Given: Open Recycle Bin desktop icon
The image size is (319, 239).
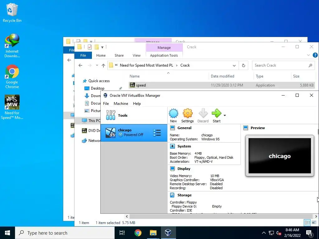Looking at the screenshot, I should click(12, 12).
